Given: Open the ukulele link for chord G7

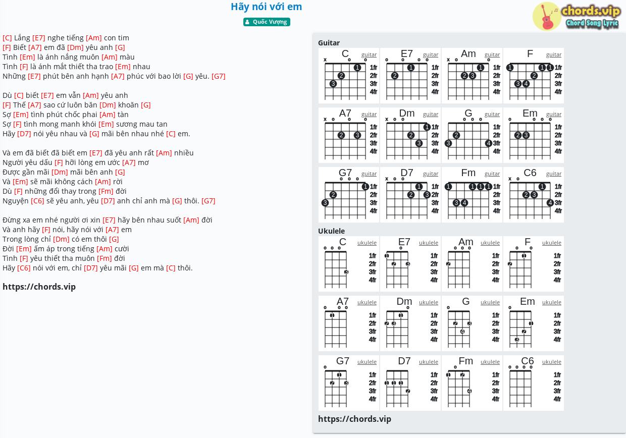Looking at the screenshot, I should tap(367, 362).
